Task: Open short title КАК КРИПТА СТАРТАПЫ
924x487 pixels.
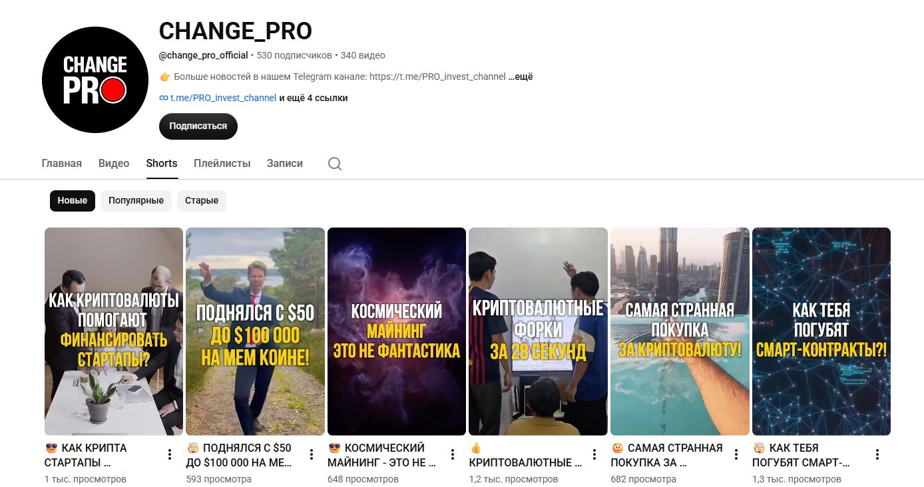Action: point(85,455)
